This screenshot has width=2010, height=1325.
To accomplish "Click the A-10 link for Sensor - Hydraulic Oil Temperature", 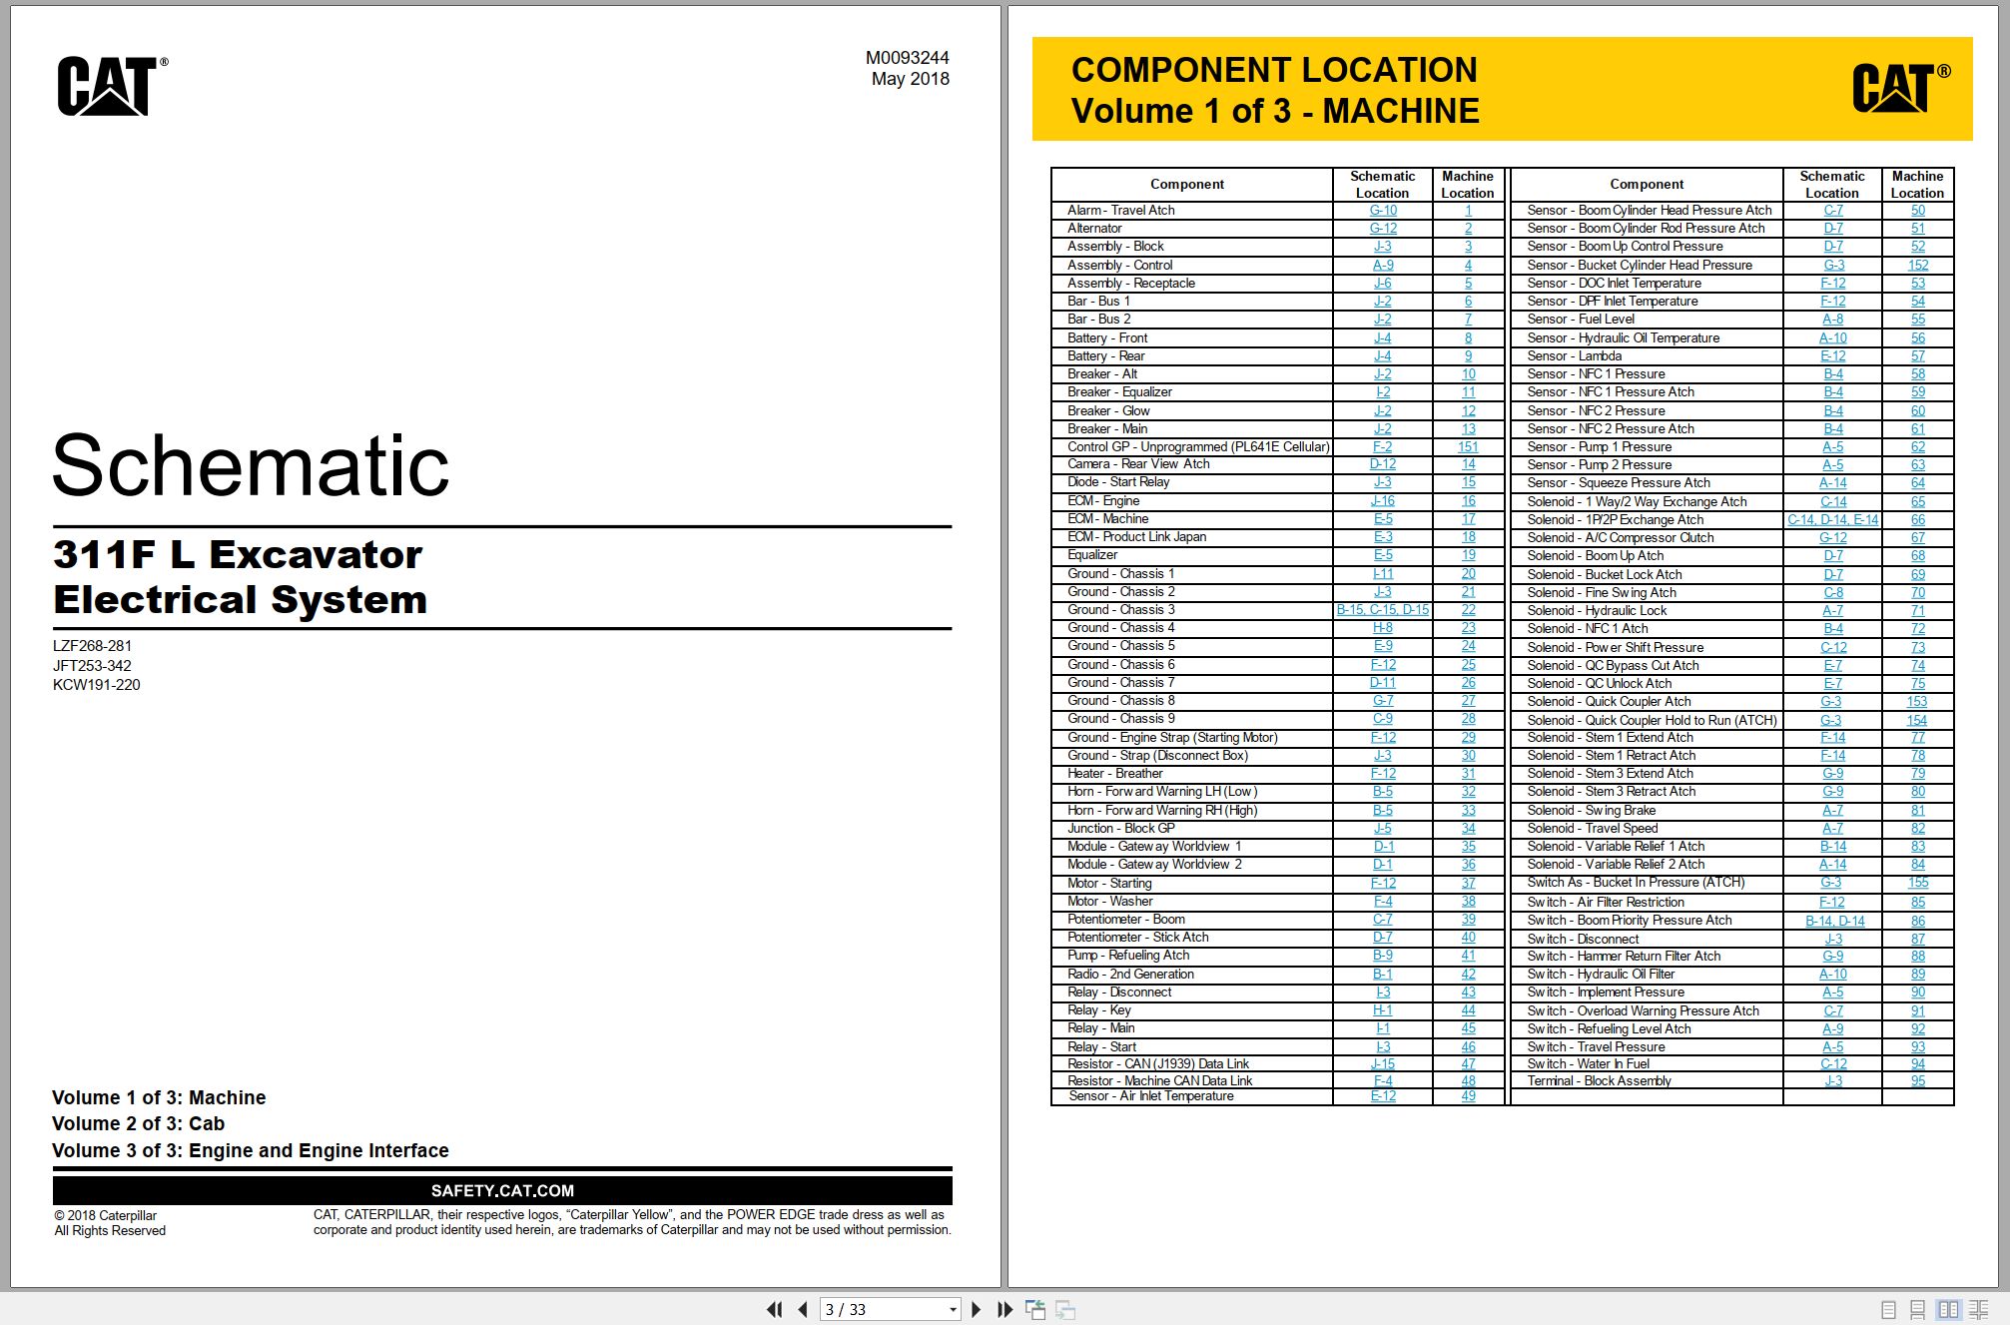I will click(x=1833, y=338).
